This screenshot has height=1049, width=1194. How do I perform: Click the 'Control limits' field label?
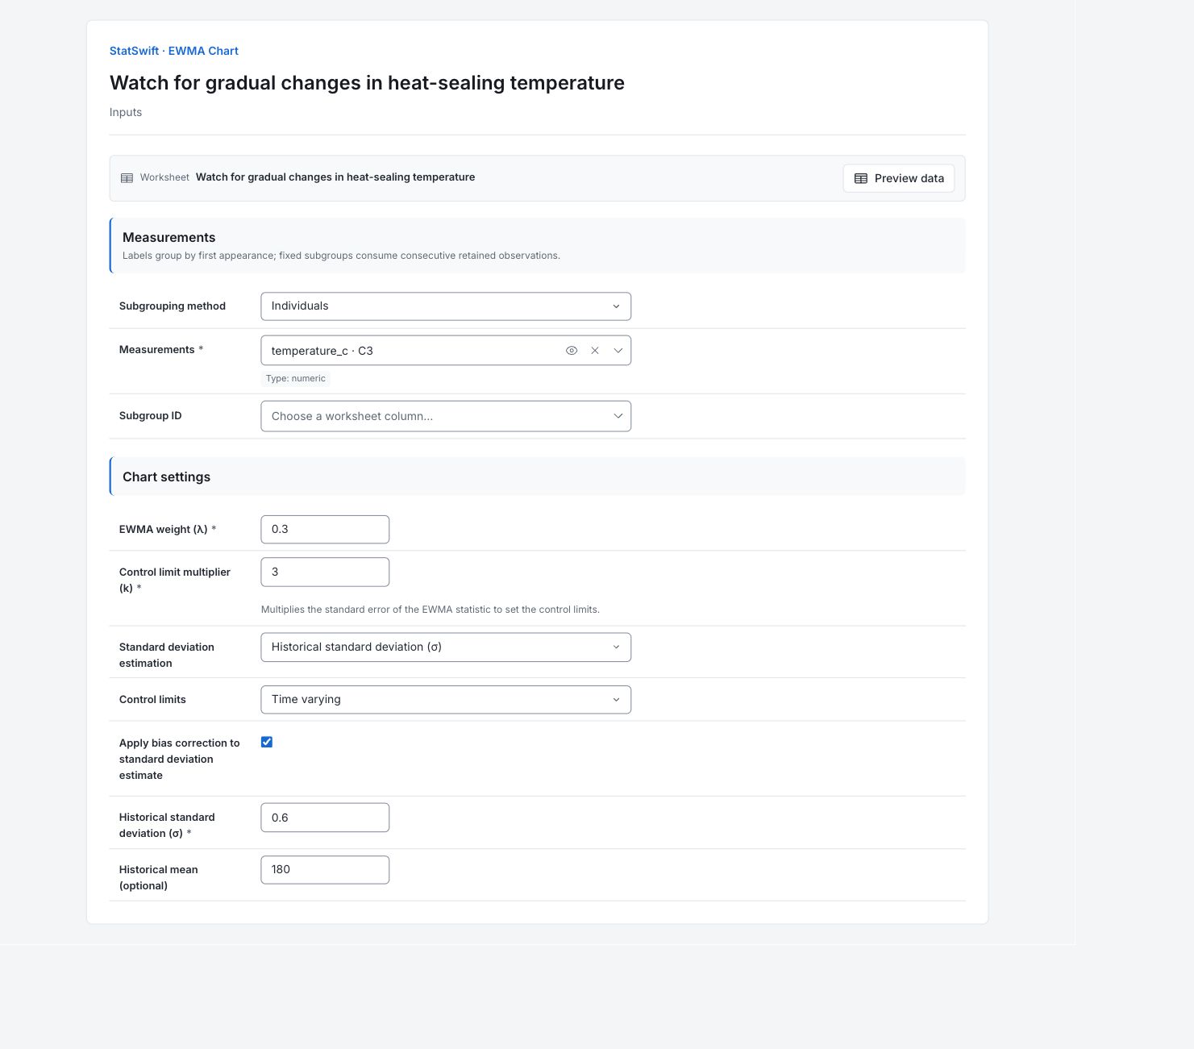click(x=152, y=700)
